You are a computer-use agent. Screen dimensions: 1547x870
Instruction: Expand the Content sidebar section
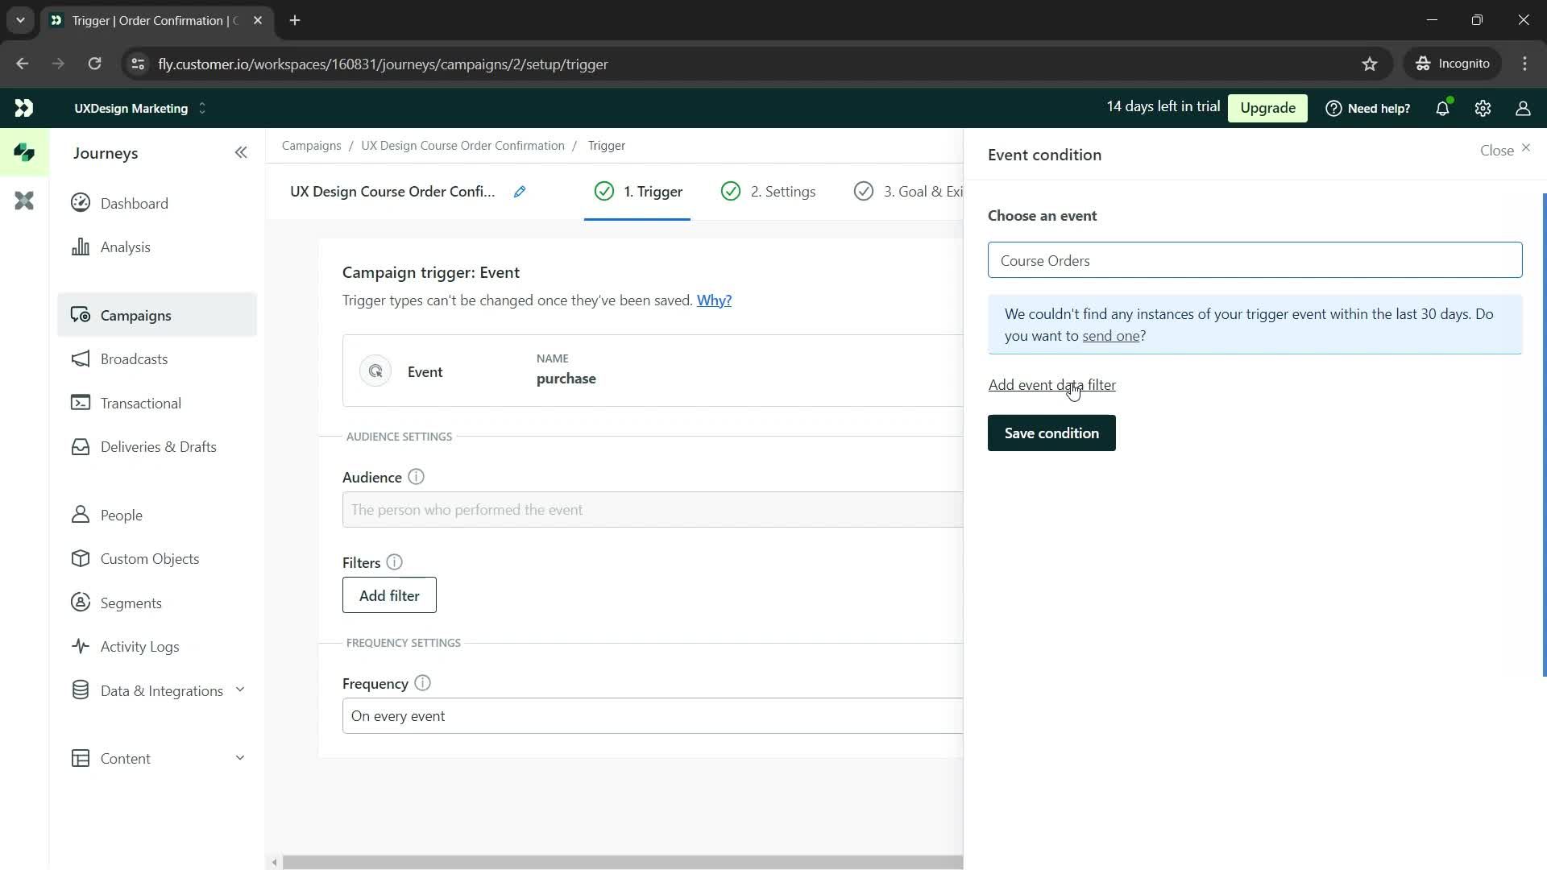239,757
